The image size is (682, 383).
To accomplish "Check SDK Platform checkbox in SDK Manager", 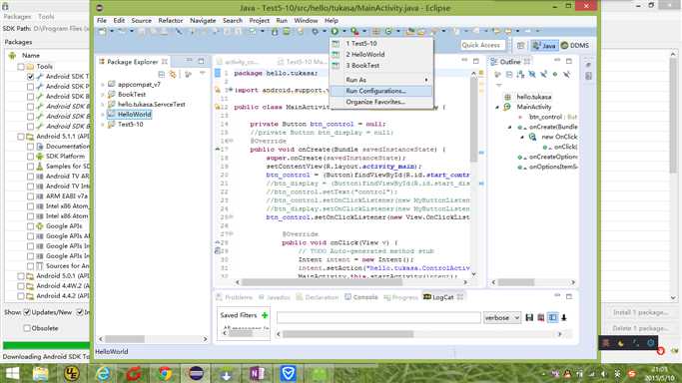I will (x=30, y=157).
